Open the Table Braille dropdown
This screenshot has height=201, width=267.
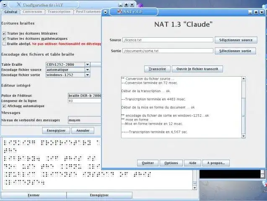(87, 64)
